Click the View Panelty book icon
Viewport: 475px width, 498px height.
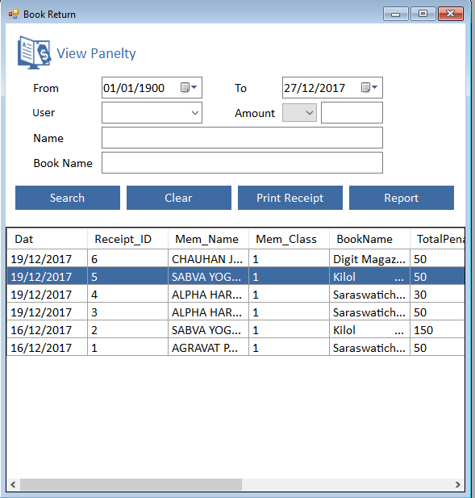[34, 52]
